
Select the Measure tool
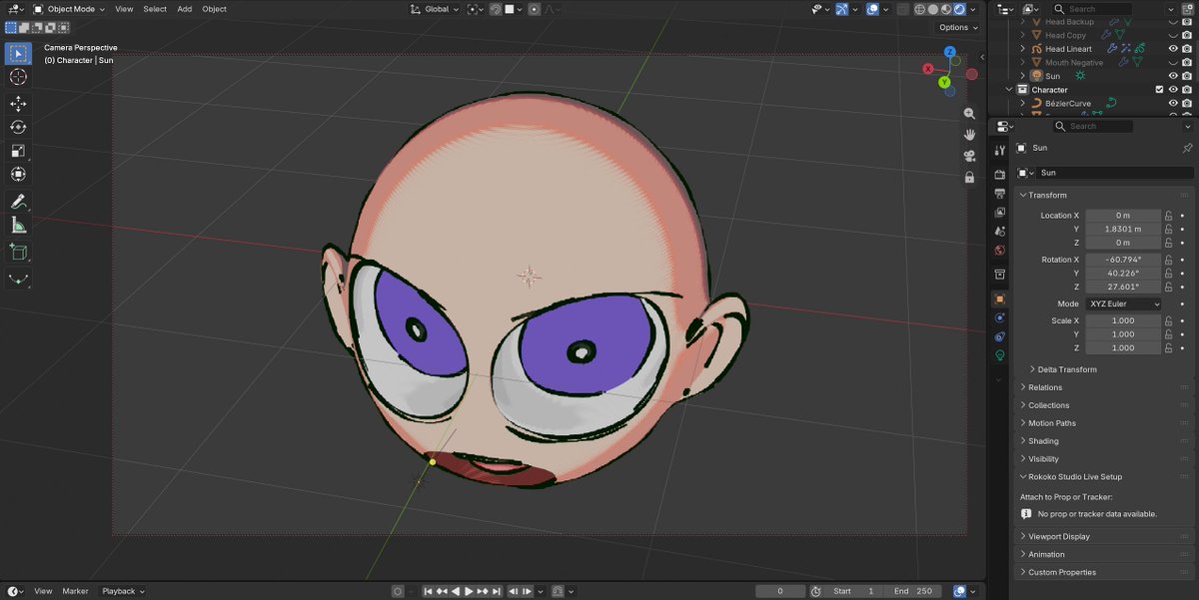pyautogui.click(x=18, y=225)
